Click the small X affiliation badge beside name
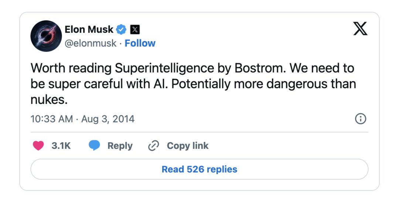Image resolution: width=399 pixels, height=200 pixels. point(135,29)
